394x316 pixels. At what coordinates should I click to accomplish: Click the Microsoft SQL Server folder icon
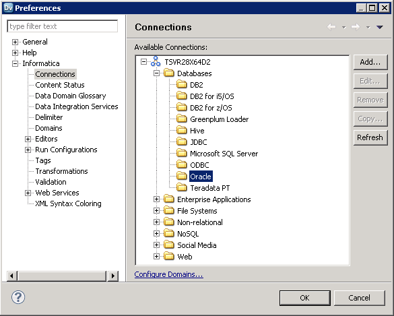click(182, 153)
